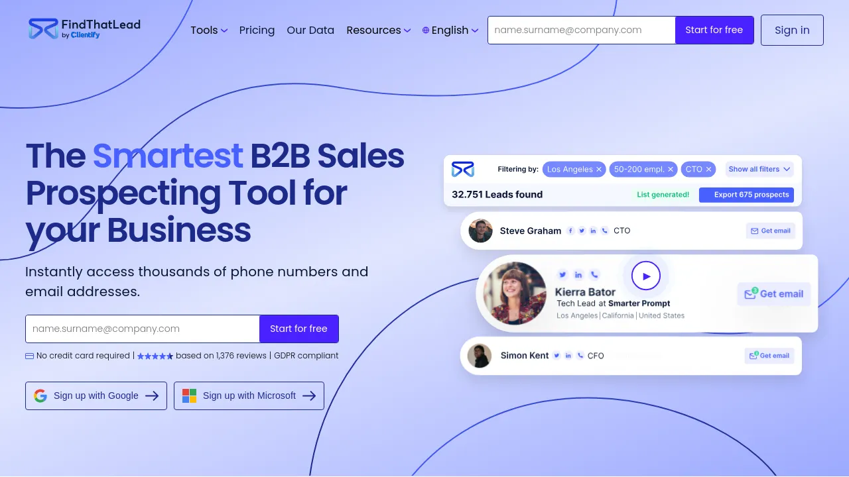This screenshot has width=849, height=477.
Task: Go to the Pricing page
Action: (x=257, y=30)
